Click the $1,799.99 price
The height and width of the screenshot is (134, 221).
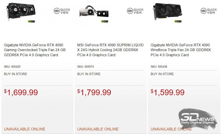(94, 92)
